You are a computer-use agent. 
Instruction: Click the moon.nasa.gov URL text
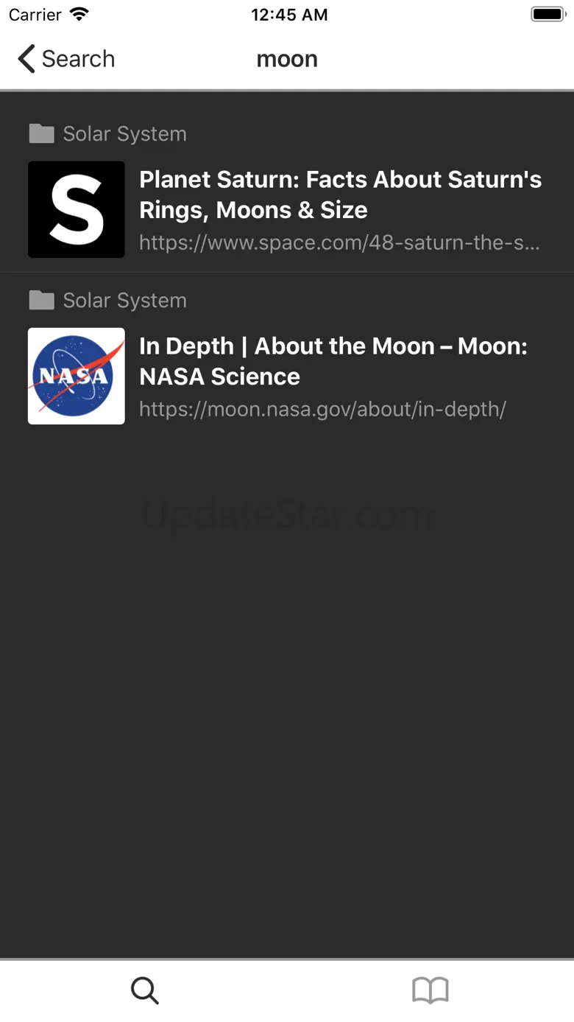coord(322,410)
